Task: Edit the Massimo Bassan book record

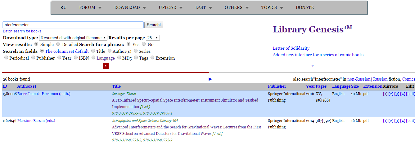Action: pyautogui.click(x=410, y=121)
